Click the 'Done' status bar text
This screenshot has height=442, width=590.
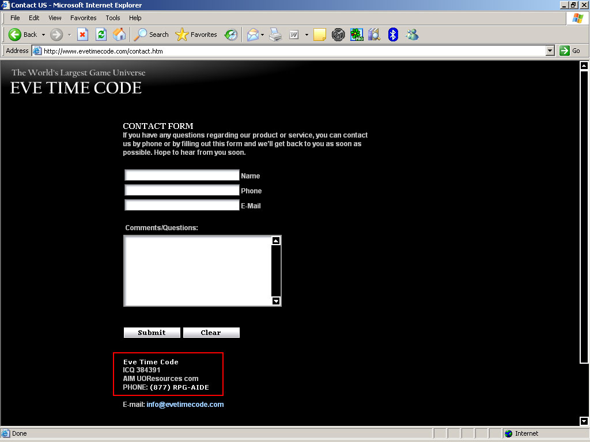point(19,433)
